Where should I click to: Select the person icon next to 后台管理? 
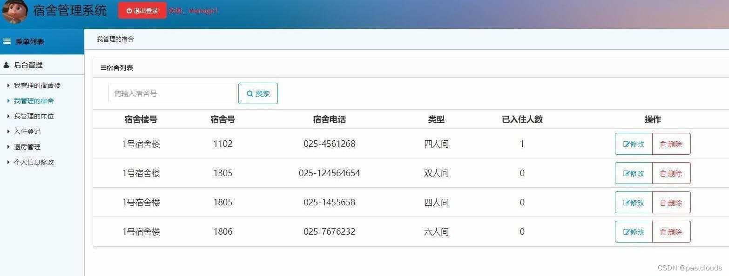pos(6,65)
